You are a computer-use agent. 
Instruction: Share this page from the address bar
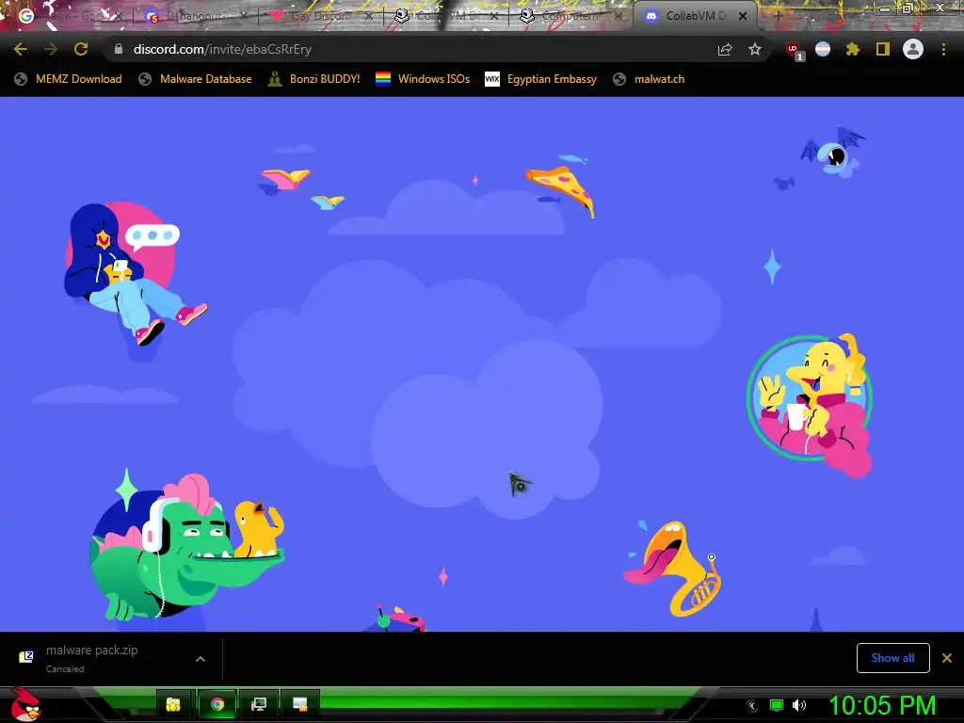tap(725, 49)
